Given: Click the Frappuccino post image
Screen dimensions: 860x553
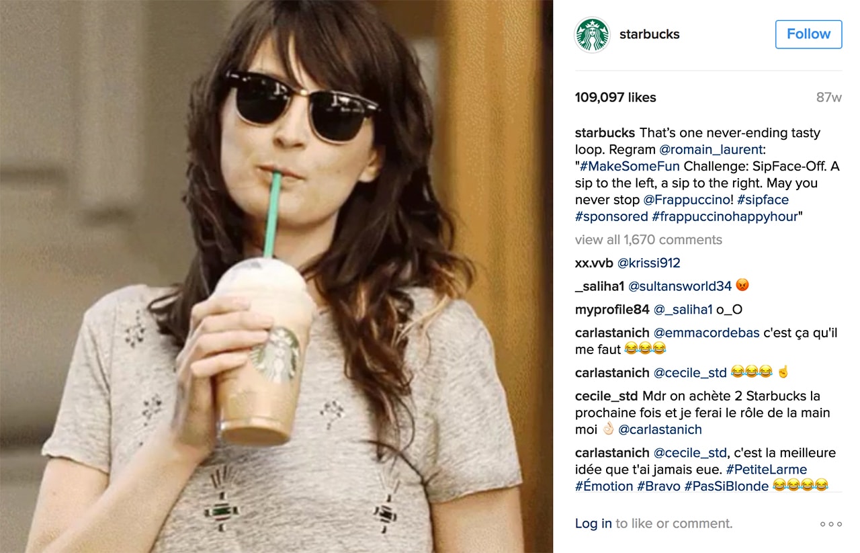Looking at the screenshot, I should tap(276, 276).
